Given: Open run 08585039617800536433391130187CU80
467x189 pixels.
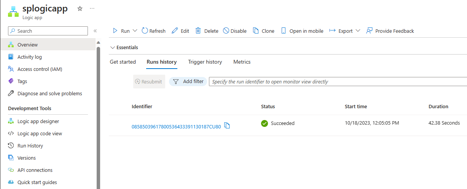Looking at the screenshot, I should point(176,127).
